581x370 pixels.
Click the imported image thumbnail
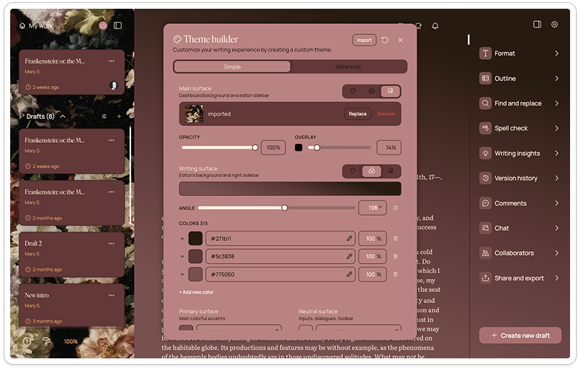[194, 114]
